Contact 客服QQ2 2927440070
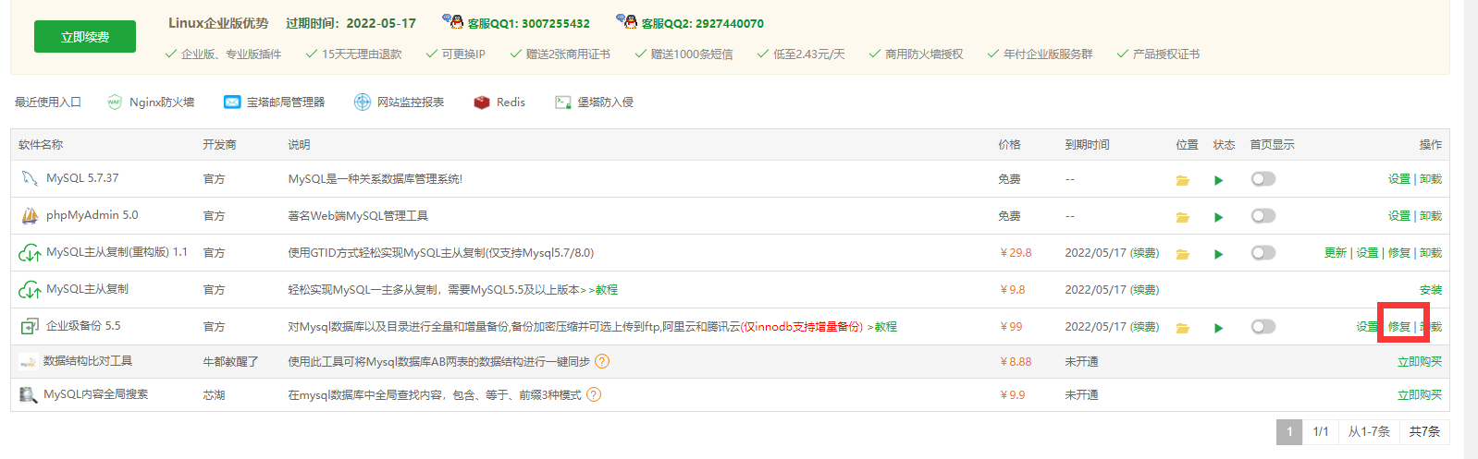 690,23
